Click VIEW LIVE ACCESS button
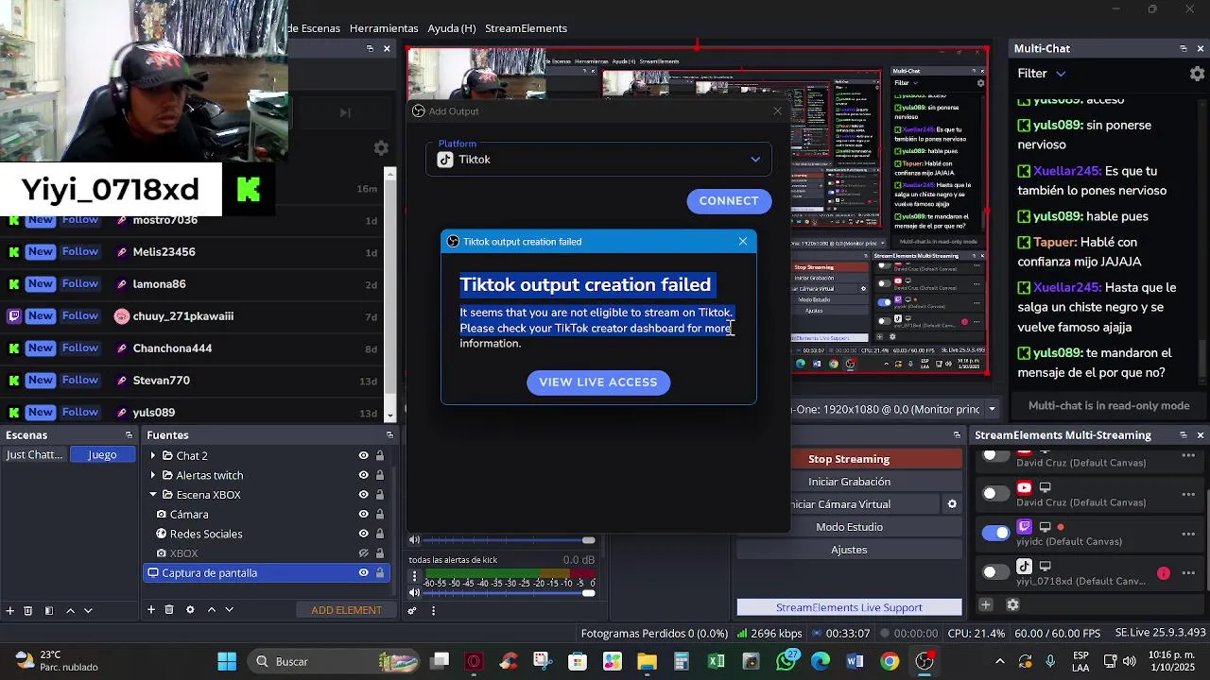Viewport: 1210px width, 680px height. pyautogui.click(x=598, y=382)
